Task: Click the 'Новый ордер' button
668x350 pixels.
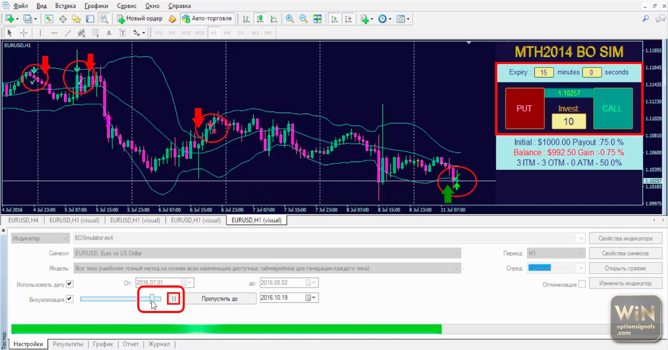Action: point(139,19)
